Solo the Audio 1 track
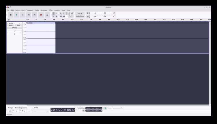The width and height of the screenshot is (217, 124). point(19,25)
